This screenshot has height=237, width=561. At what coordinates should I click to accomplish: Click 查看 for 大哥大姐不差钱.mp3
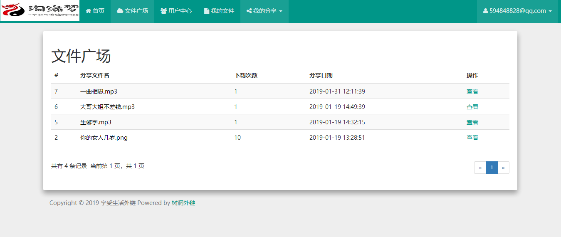pyautogui.click(x=472, y=107)
